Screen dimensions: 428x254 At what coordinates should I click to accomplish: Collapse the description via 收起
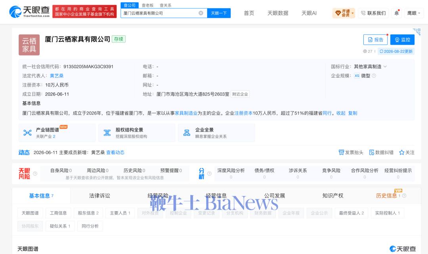[341, 113]
